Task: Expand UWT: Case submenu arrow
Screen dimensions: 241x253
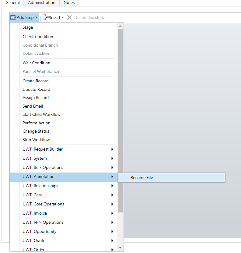Action: (112, 195)
